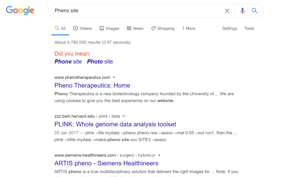Open ARTIS pheno - Siemens Healthineers result
This screenshot has height=177, width=287.
click(x=106, y=163)
